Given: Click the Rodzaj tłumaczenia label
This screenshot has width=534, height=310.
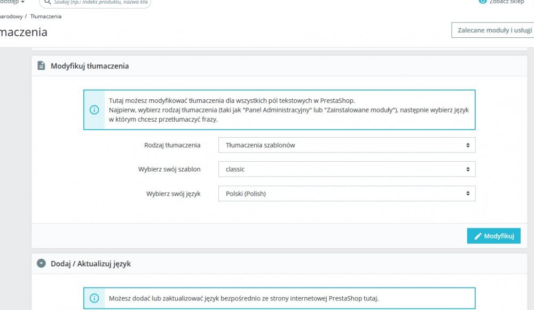Looking at the screenshot, I should (x=172, y=145).
